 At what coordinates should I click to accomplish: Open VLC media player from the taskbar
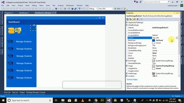click(x=83, y=100)
